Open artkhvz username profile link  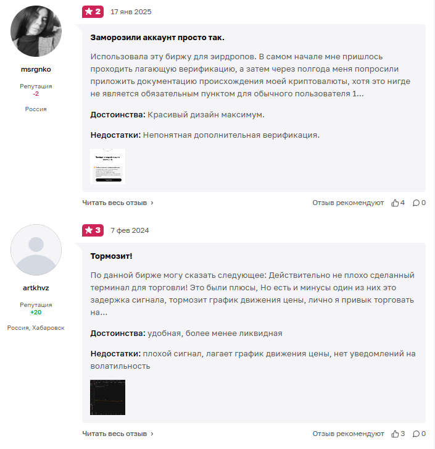point(36,288)
